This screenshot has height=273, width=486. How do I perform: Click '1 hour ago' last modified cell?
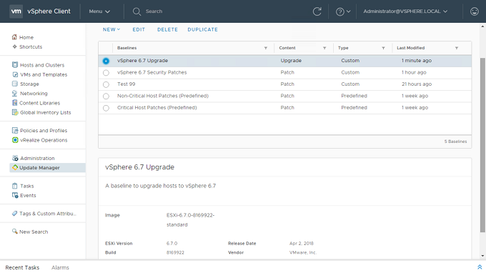pos(414,72)
